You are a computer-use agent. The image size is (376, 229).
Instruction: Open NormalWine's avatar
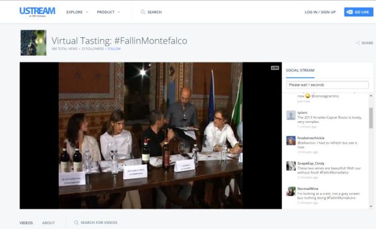tap(291, 191)
